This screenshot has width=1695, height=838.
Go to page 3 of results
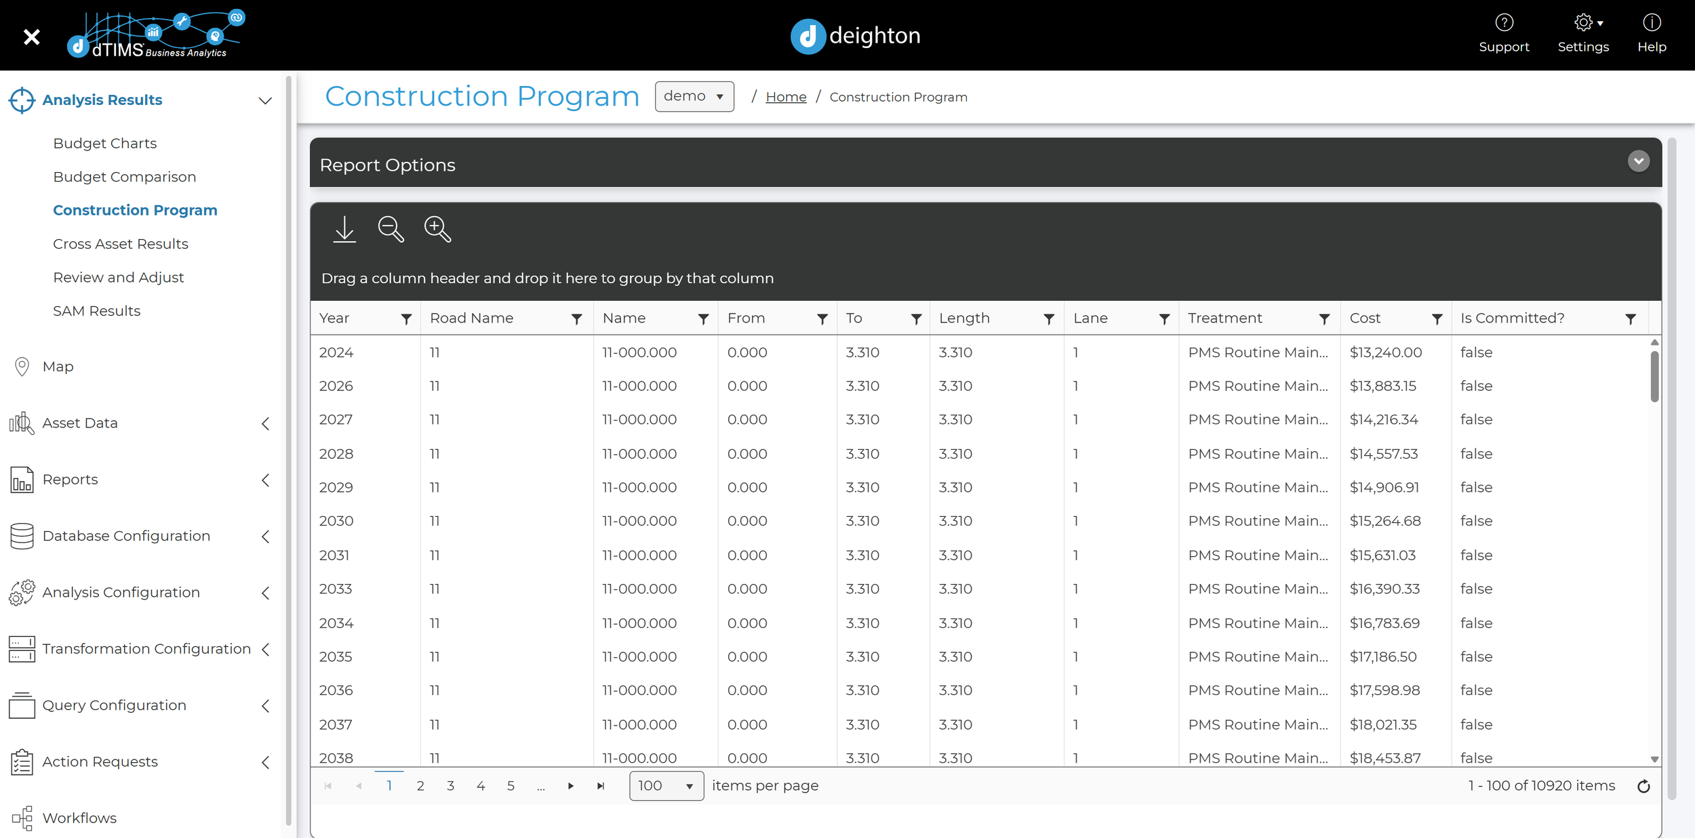point(450,786)
